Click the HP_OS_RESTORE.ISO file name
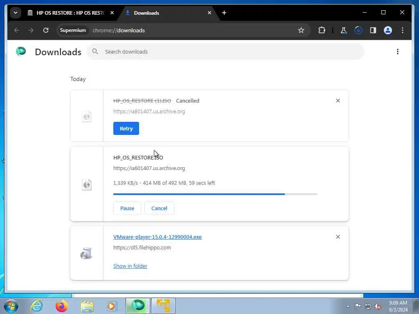Viewport: 419px width, 314px height. [138, 157]
